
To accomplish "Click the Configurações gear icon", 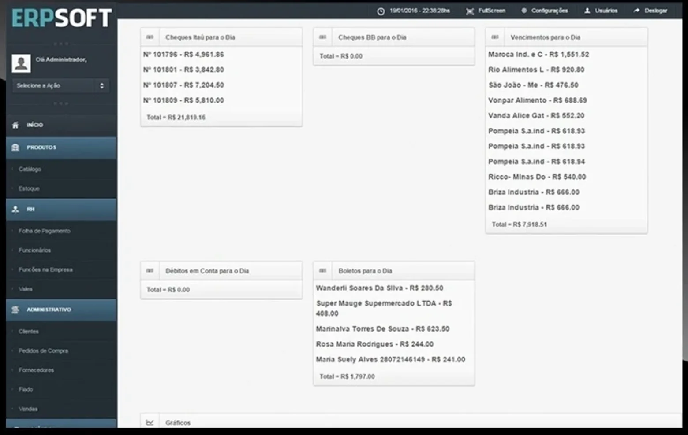I will coord(524,11).
